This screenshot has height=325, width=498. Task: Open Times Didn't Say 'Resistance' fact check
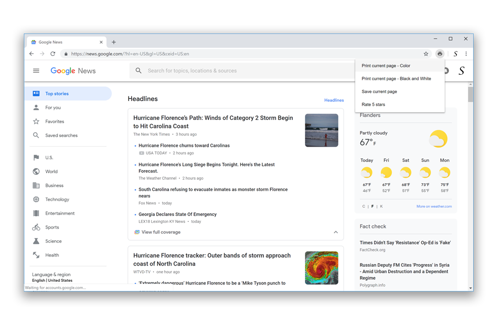(x=405, y=243)
